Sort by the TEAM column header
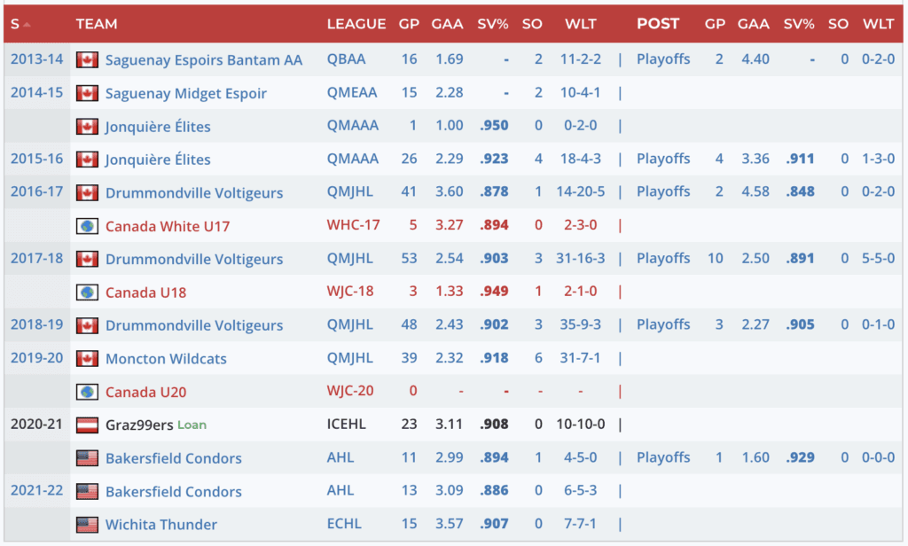 [97, 25]
